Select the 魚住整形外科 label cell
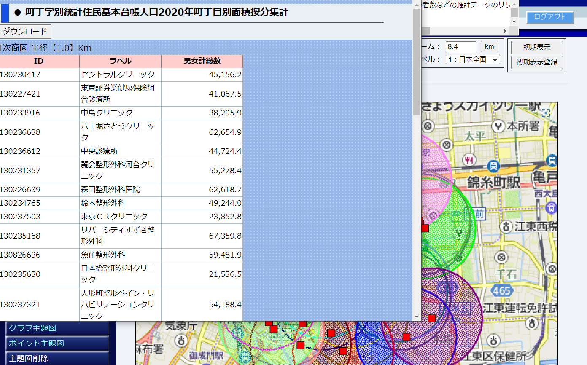 click(x=120, y=255)
